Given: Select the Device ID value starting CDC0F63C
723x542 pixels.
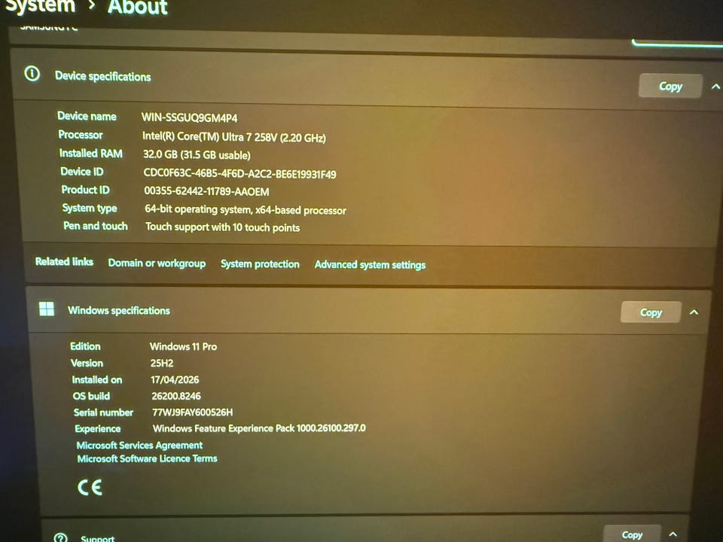Looking at the screenshot, I should [x=239, y=174].
